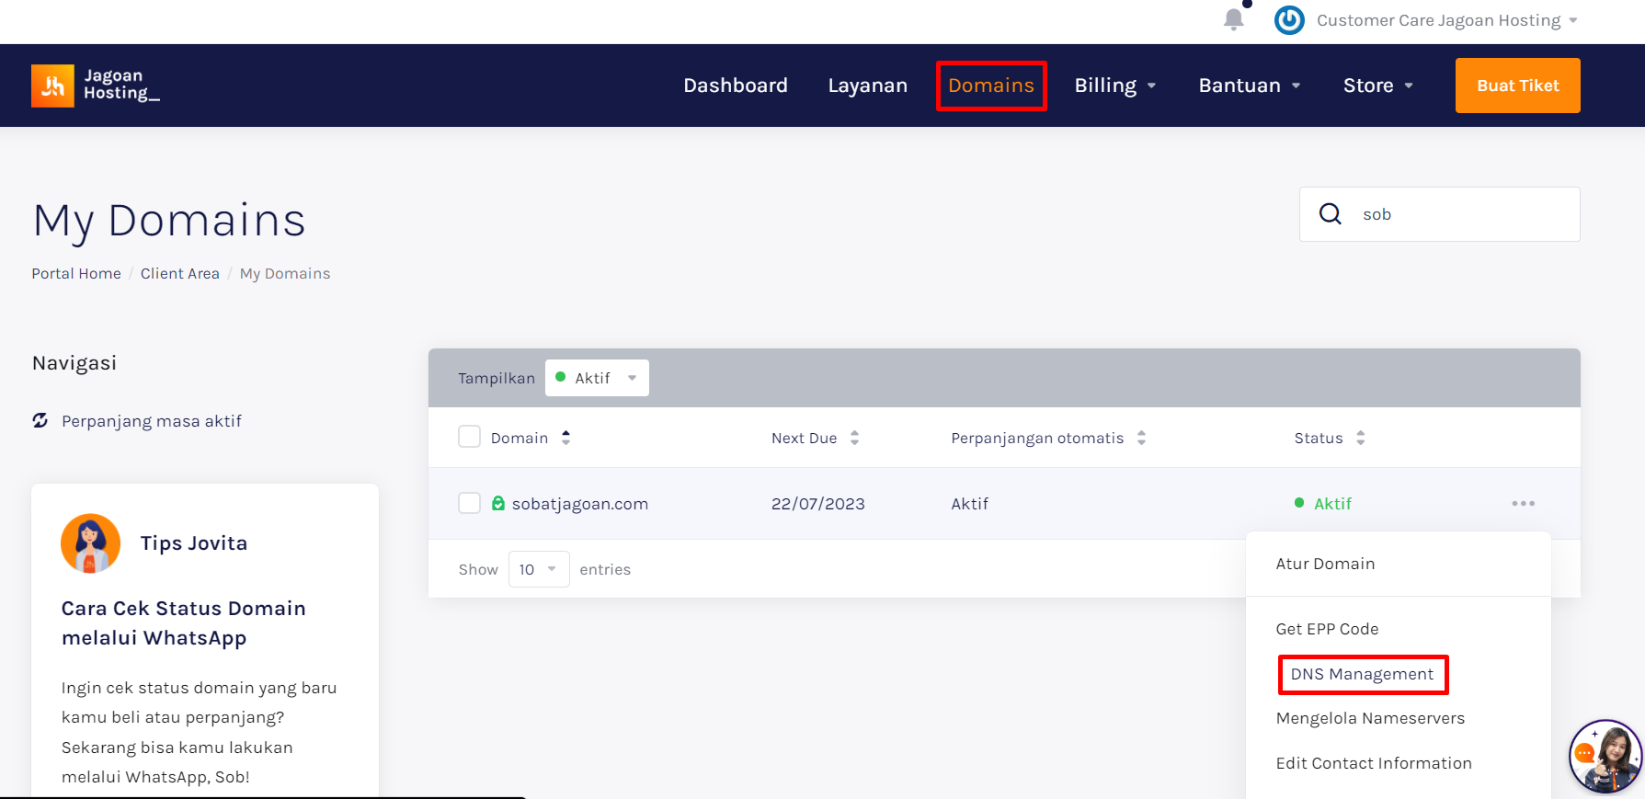Viewport: 1645px width, 799px height.
Task: Expand the Billing menu
Action: (1115, 86)
